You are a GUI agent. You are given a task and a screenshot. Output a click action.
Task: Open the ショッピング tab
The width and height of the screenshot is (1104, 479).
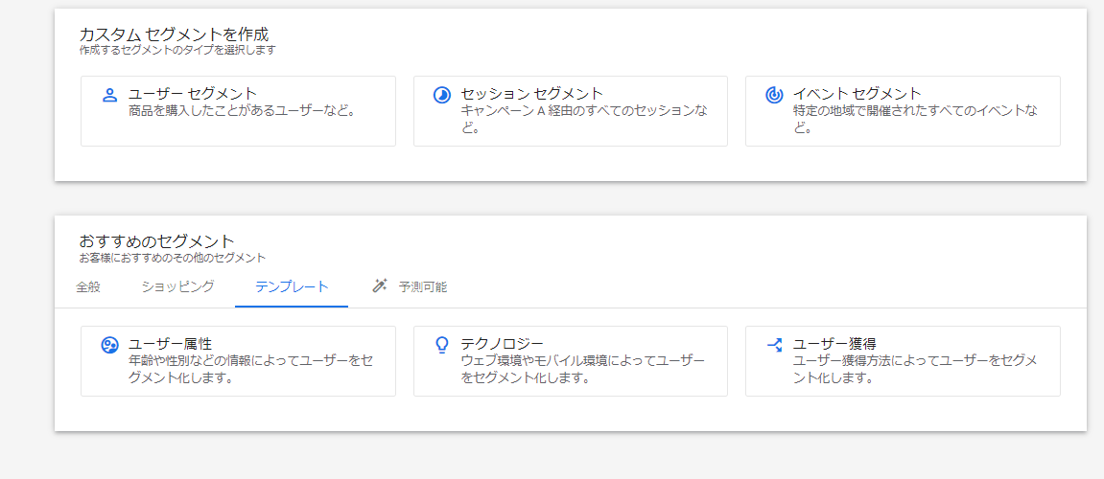click(178, 287)
